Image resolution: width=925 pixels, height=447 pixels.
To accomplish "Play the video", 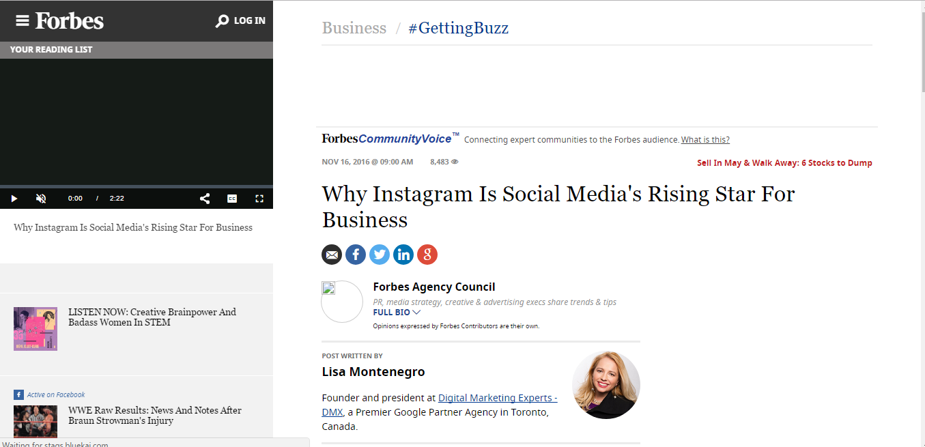I will [14, 199].
